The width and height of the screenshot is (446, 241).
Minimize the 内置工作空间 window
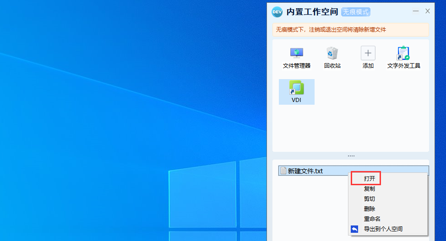pos(416,11)
